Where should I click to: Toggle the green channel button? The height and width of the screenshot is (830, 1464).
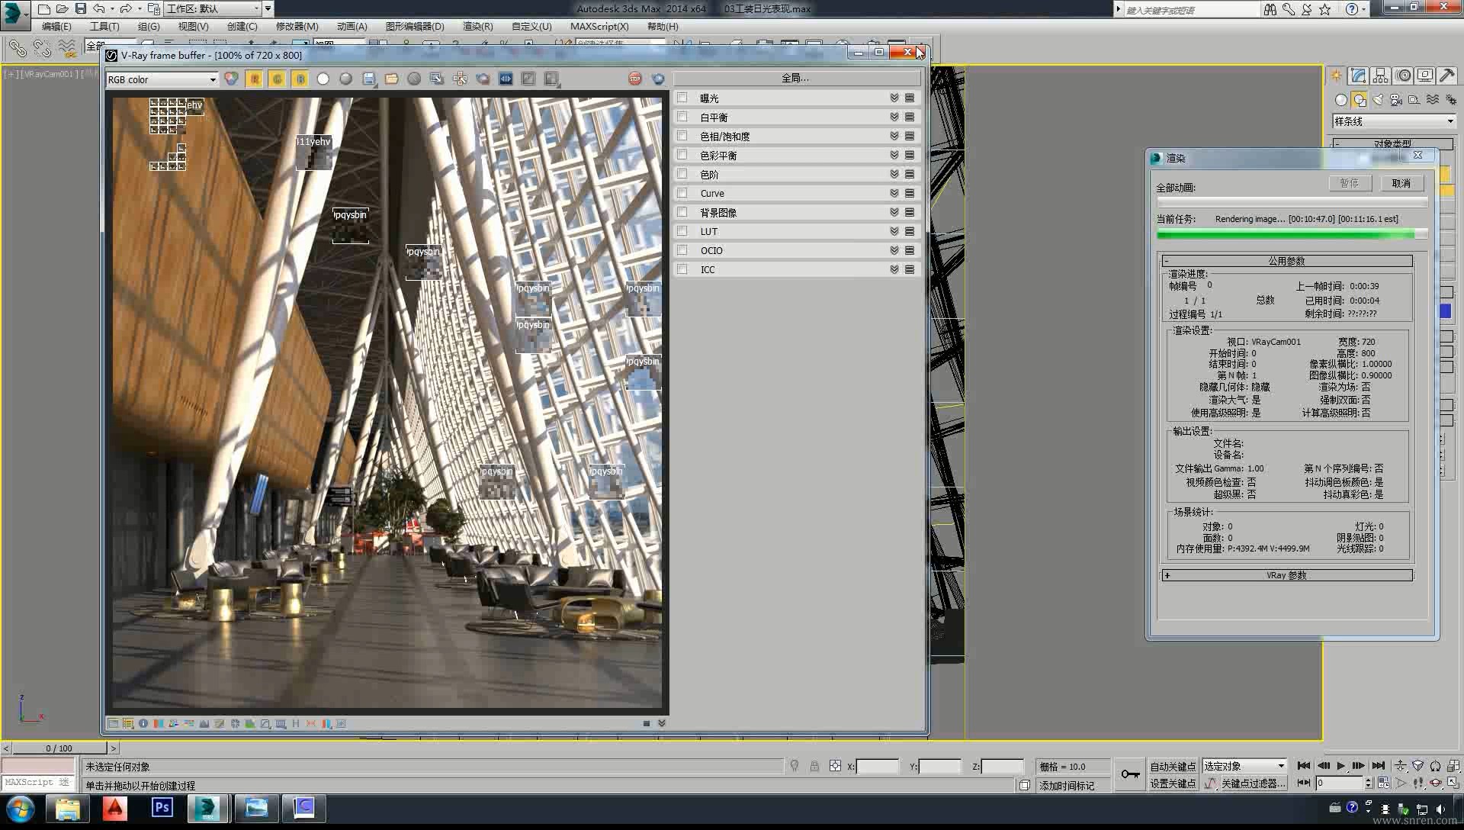click(278, 79)
